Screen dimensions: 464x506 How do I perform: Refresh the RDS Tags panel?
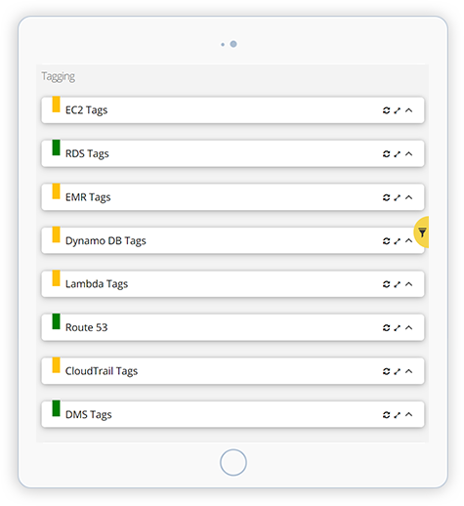386,154
